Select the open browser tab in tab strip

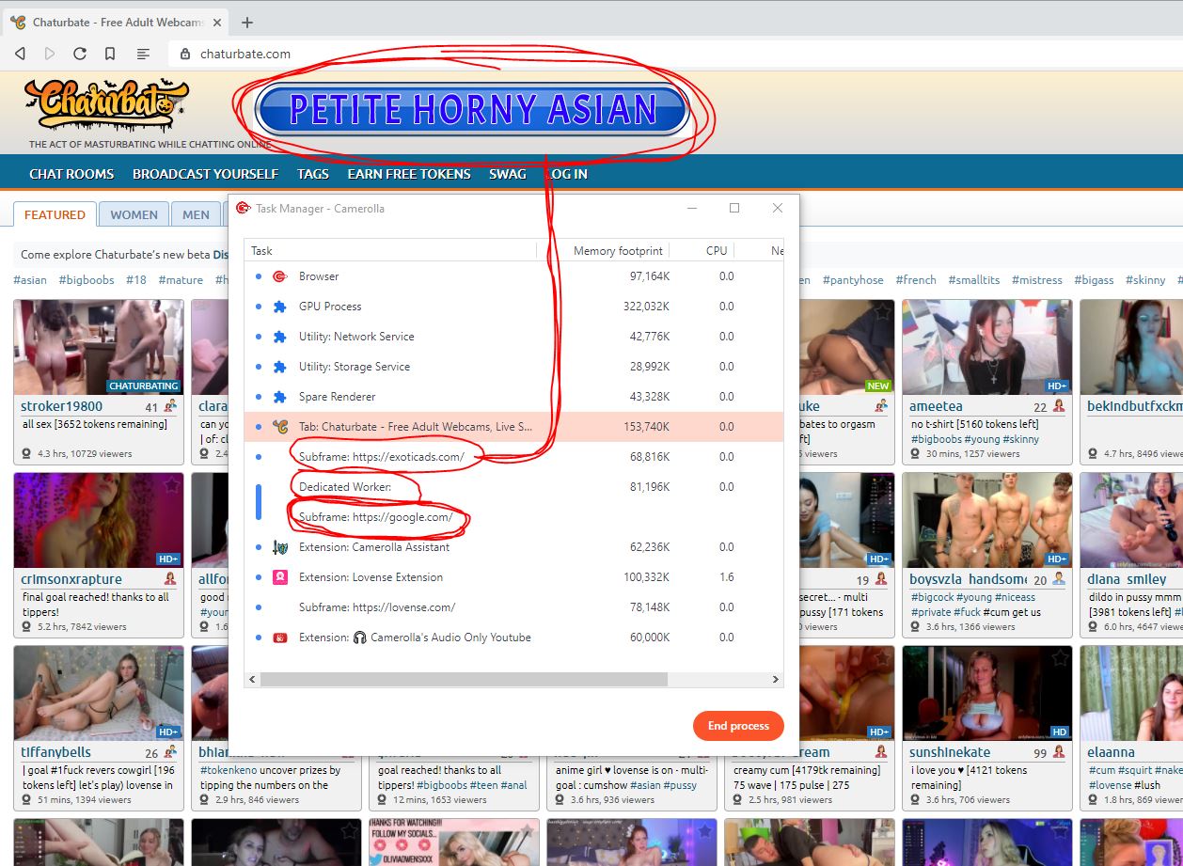(115, 23)
